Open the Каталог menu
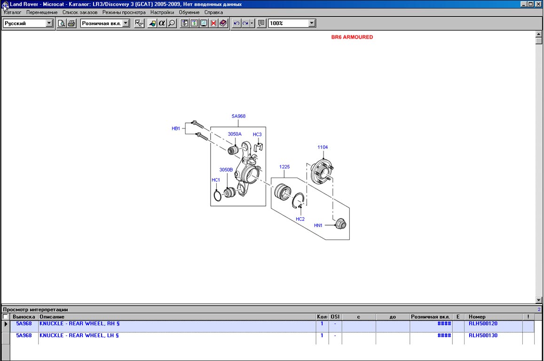This screenshot has width=544, height=361. [x=13, y=12]
